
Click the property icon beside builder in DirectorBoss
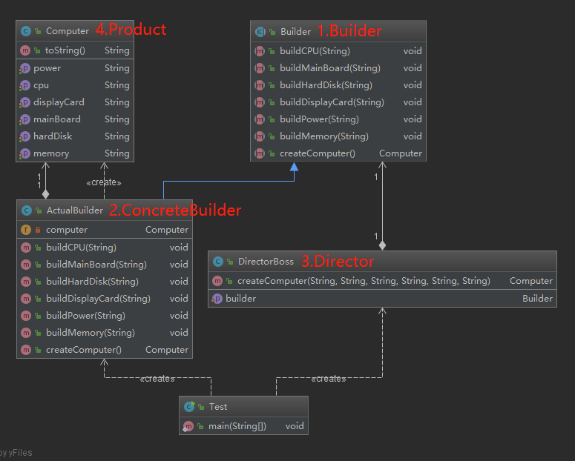point(217,299)
